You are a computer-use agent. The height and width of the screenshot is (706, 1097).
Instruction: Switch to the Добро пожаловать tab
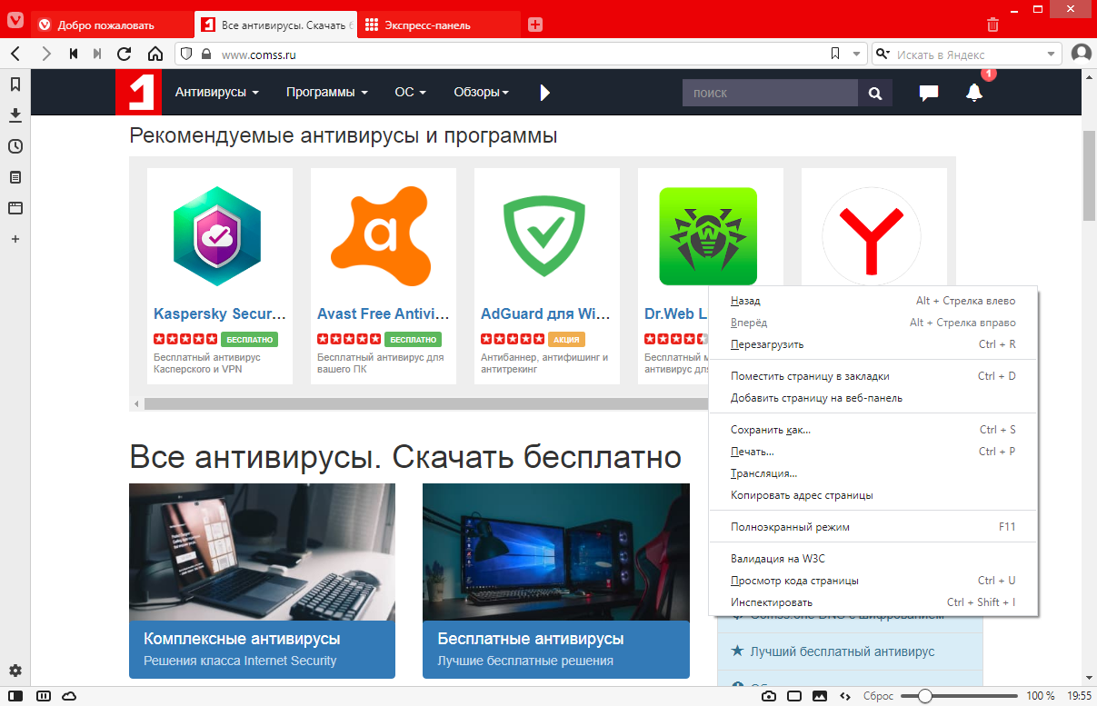coord(113,25)
